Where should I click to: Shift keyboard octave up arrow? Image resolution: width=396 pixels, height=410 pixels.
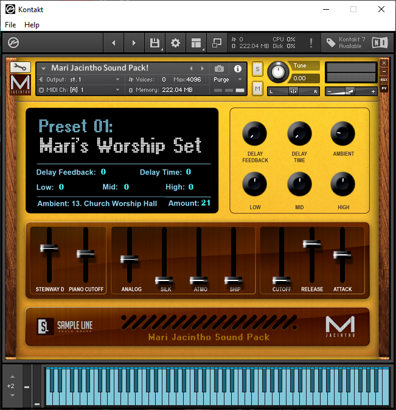[x=12, y=377]
